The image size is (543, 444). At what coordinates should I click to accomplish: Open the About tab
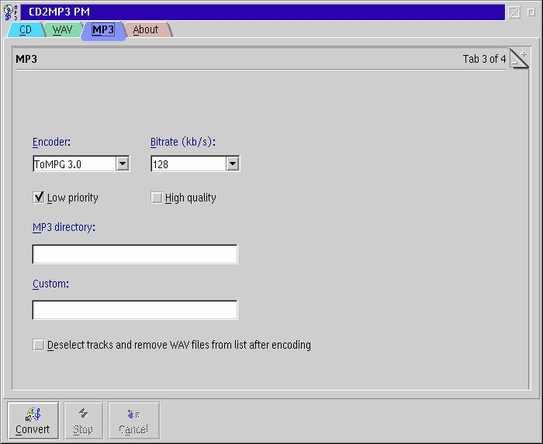pyautogui.click(x=146, y=29)
